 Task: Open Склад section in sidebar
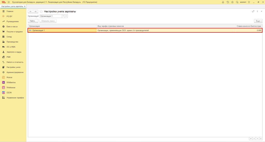[x=9, y=37]
